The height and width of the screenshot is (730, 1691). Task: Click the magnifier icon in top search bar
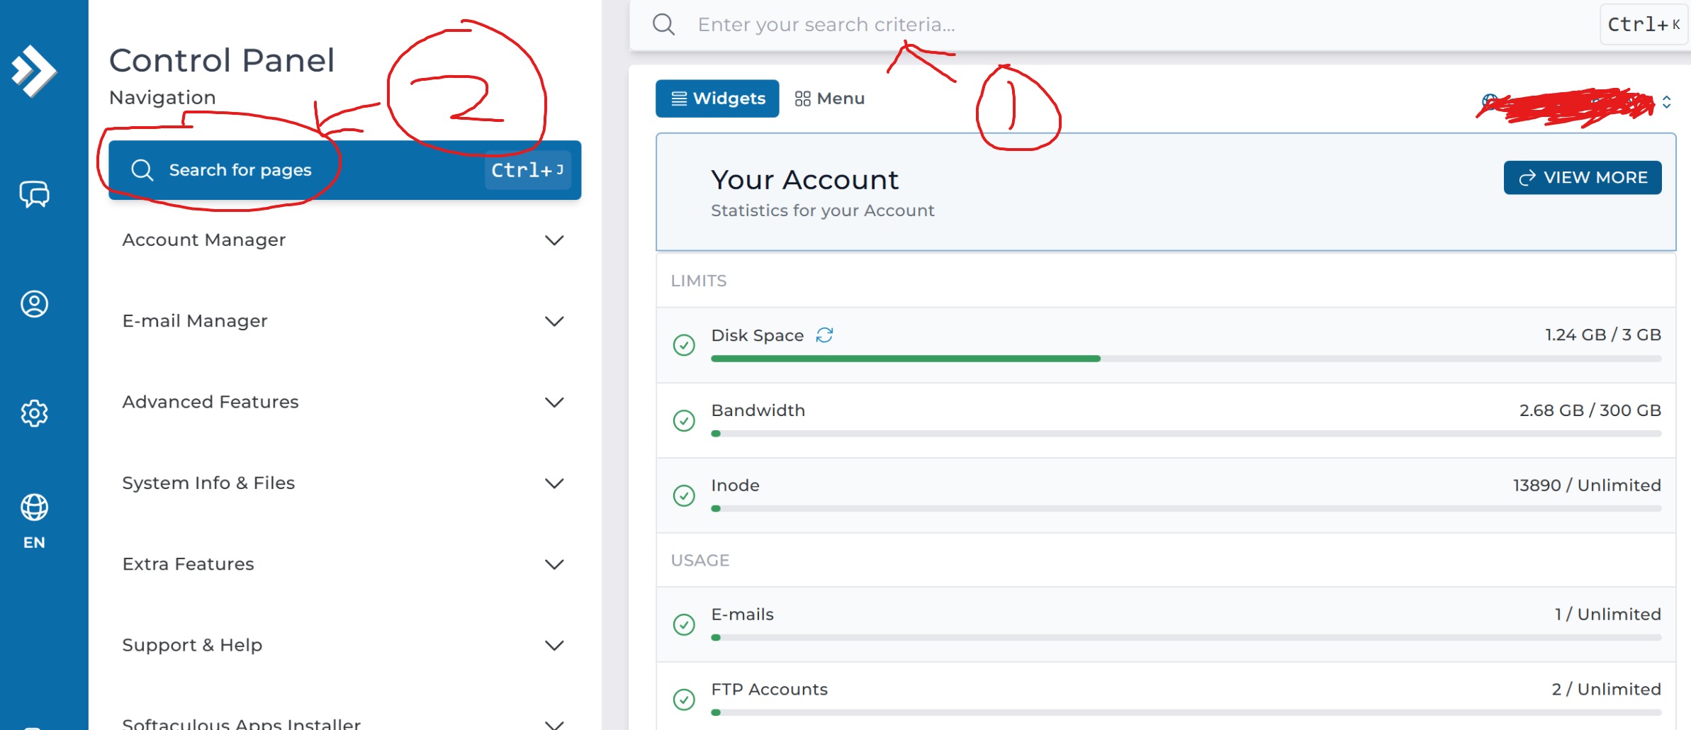click(x=663, y=25)
